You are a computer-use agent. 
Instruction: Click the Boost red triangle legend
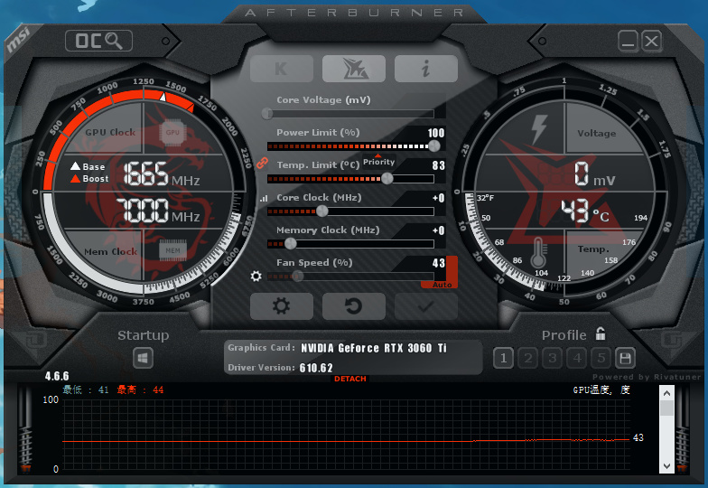click(x=75, y=179)
